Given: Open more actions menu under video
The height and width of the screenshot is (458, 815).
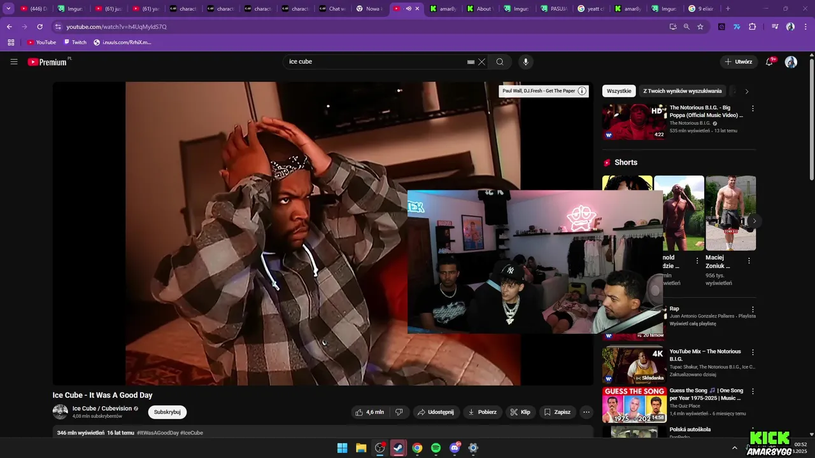Looking at the screenshot, I should [x=586, y=412].
